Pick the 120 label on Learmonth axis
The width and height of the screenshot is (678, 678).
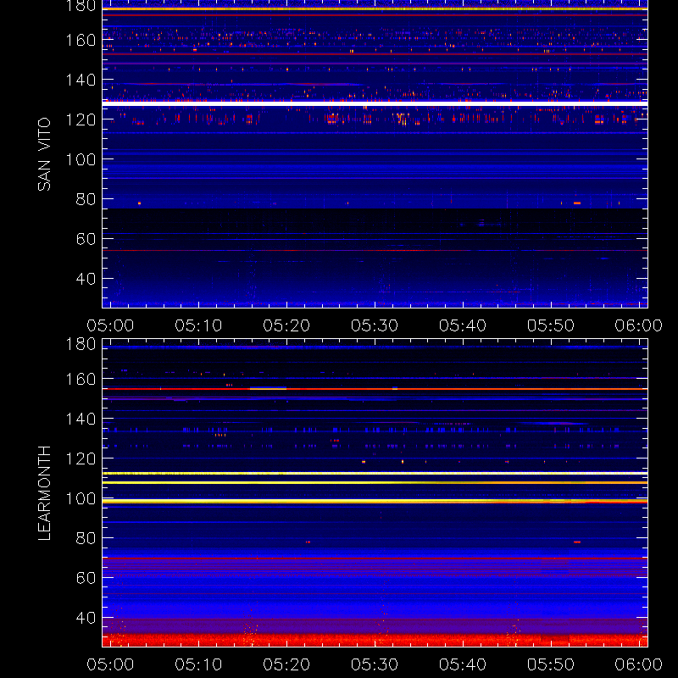point(81,458)
